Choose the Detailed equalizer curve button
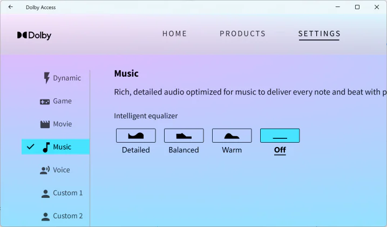Viewport: 387px width, 227px height. pyautogui.click(x=135, y=136)
